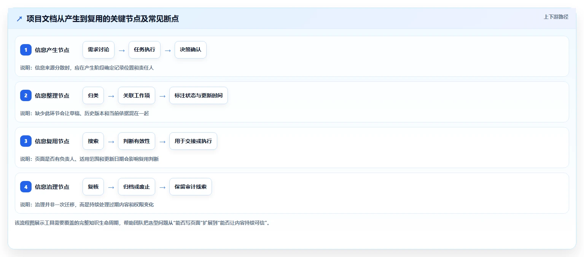Choose the 判断有效性 step box
584x257 pixels.
[137, 141]
